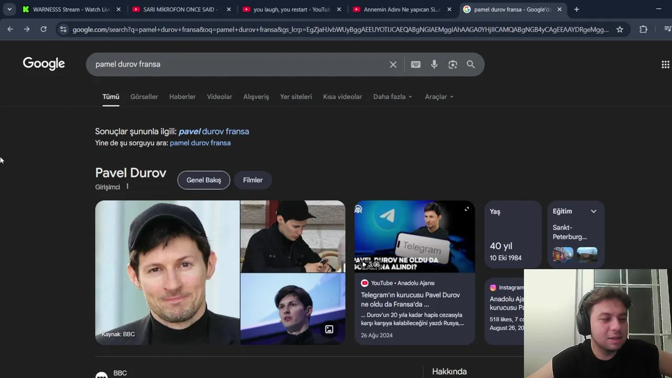This screenshot has width=672, height=378.
Task: Open the browser extensions menu
Action: point(643,29)
